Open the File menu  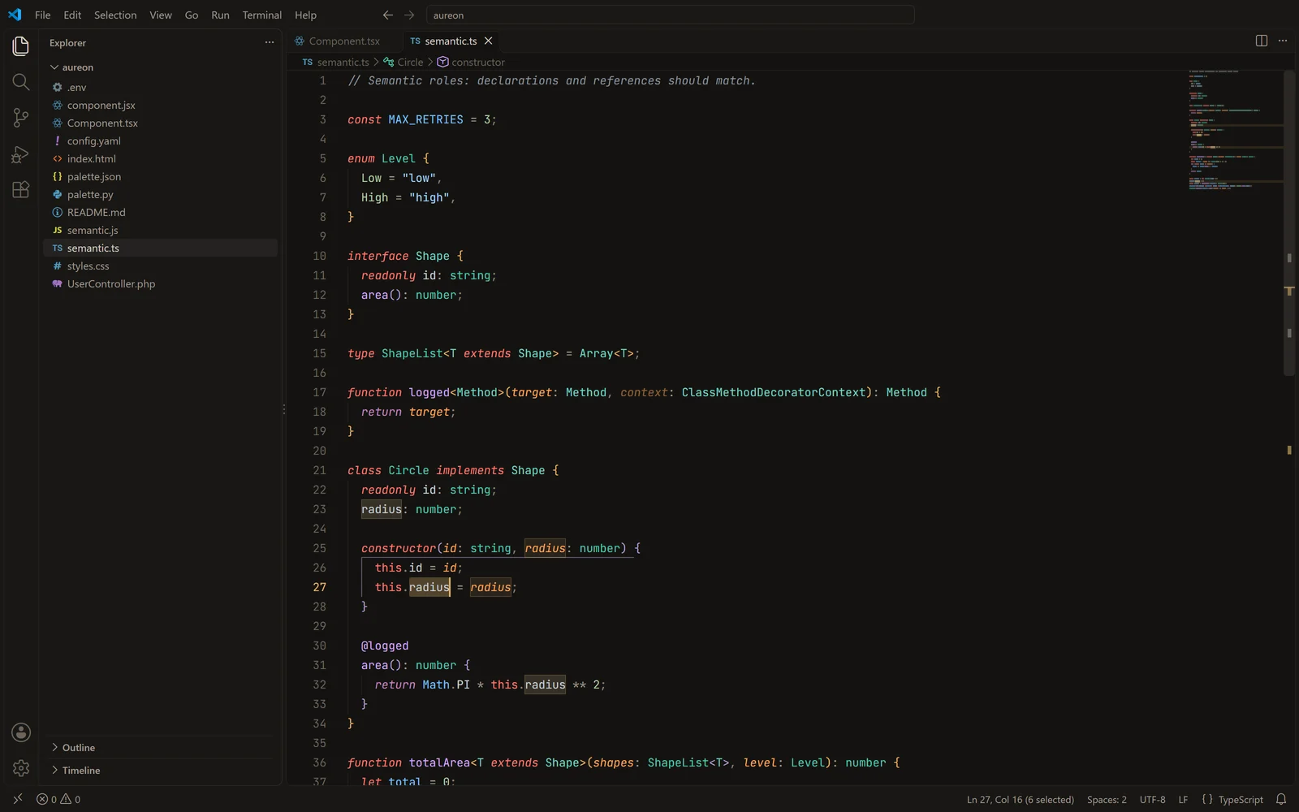(43, 15)
